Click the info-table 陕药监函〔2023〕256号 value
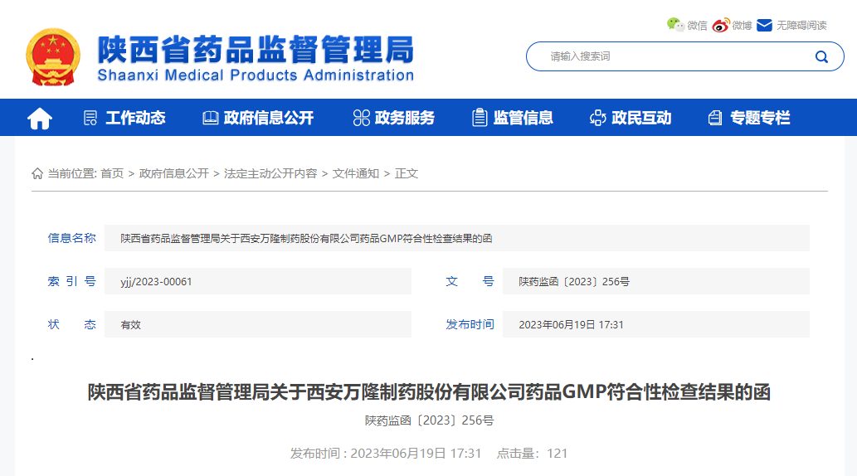Image resolution: width=857 pixels, height=476 pixels. coord(574,282)
